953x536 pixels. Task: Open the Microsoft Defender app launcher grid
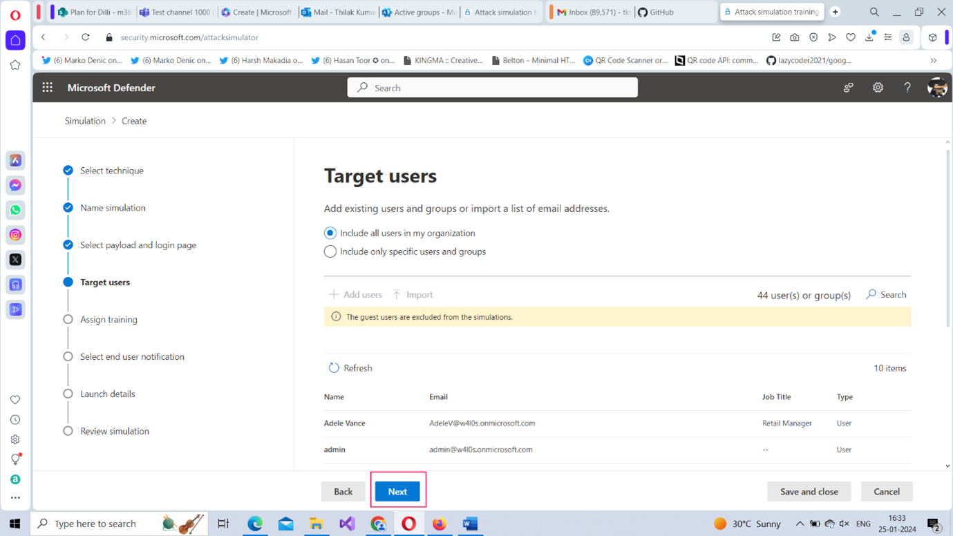[x=47, y=88]
